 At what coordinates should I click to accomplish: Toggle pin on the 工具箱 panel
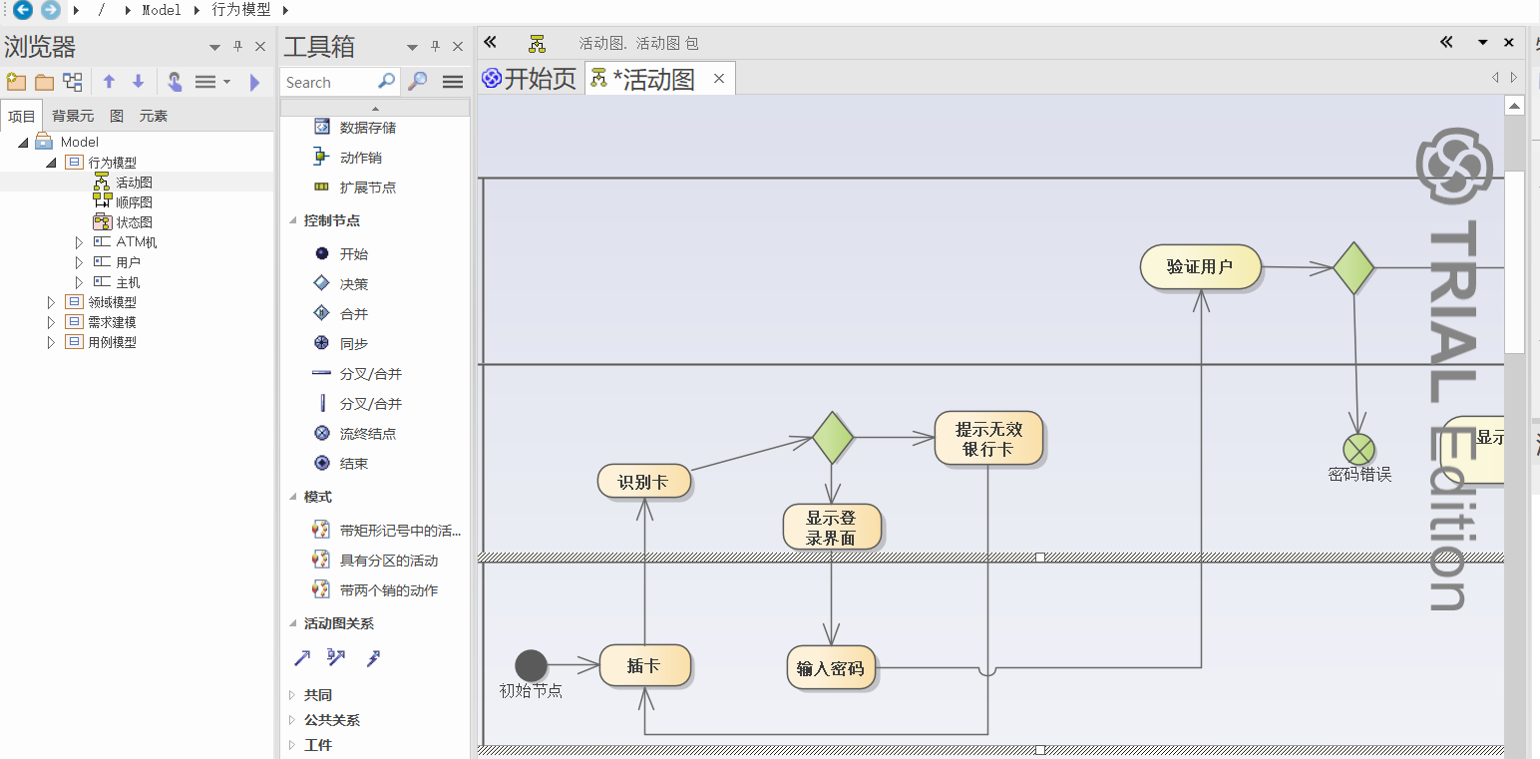(x=435, y=47)
